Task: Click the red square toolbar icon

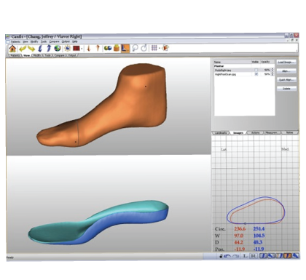Action: [76, 48]
